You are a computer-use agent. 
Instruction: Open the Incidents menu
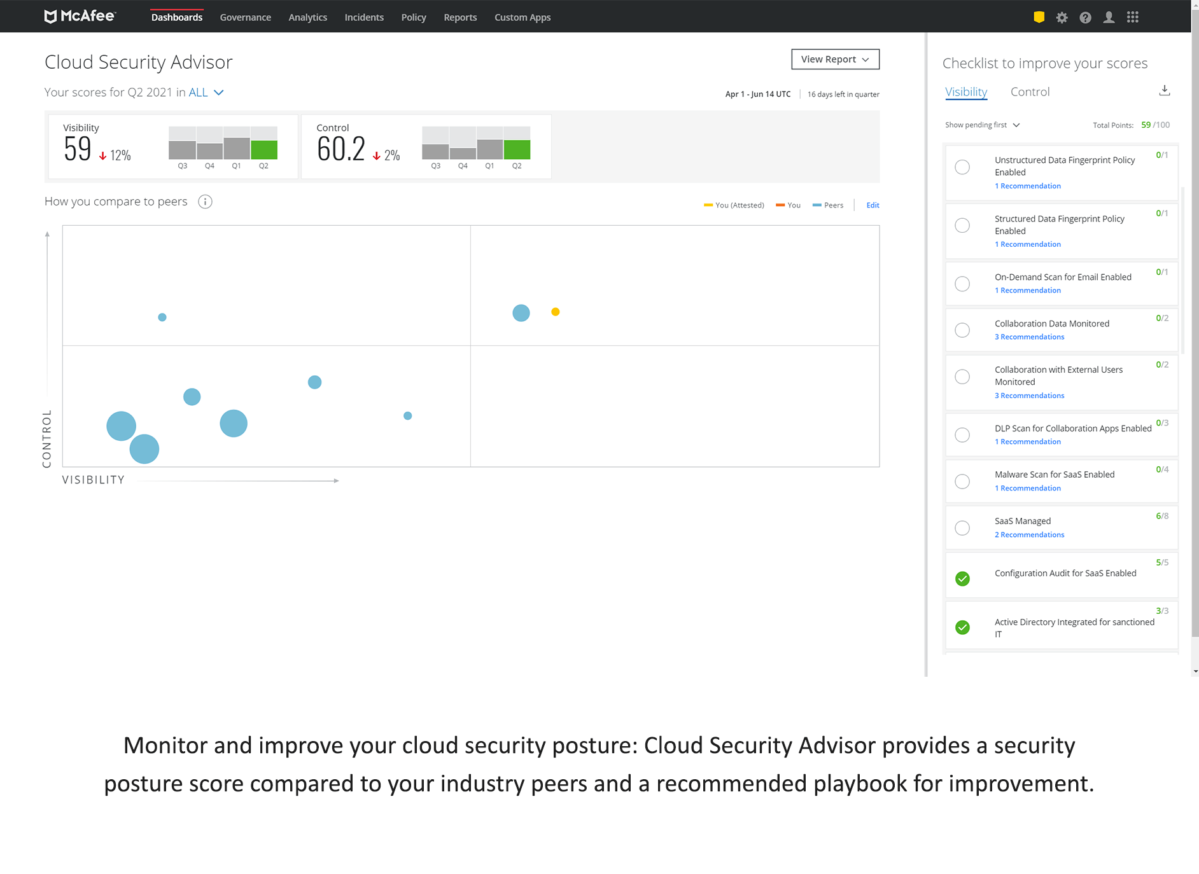[x=364, y=17]
